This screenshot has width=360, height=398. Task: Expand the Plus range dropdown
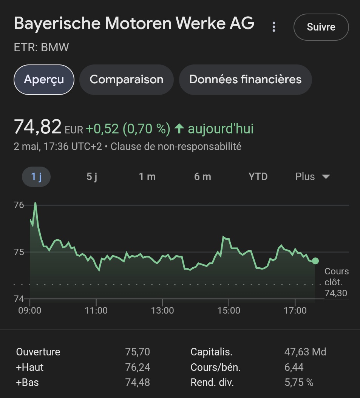coord(312,177)
